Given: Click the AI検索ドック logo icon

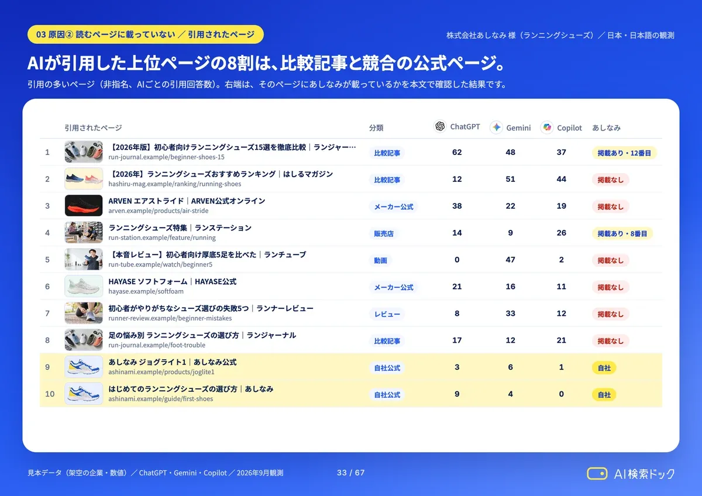Looking at the screenshot, I should 597,473.
